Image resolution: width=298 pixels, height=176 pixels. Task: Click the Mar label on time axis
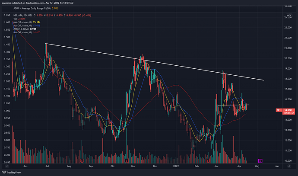point(216,166)
